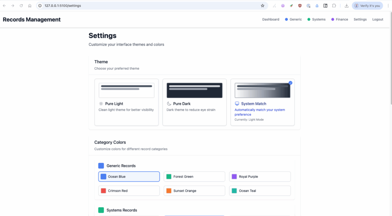
Task: Choose the System Match theme option
Action: coord(262,102)
